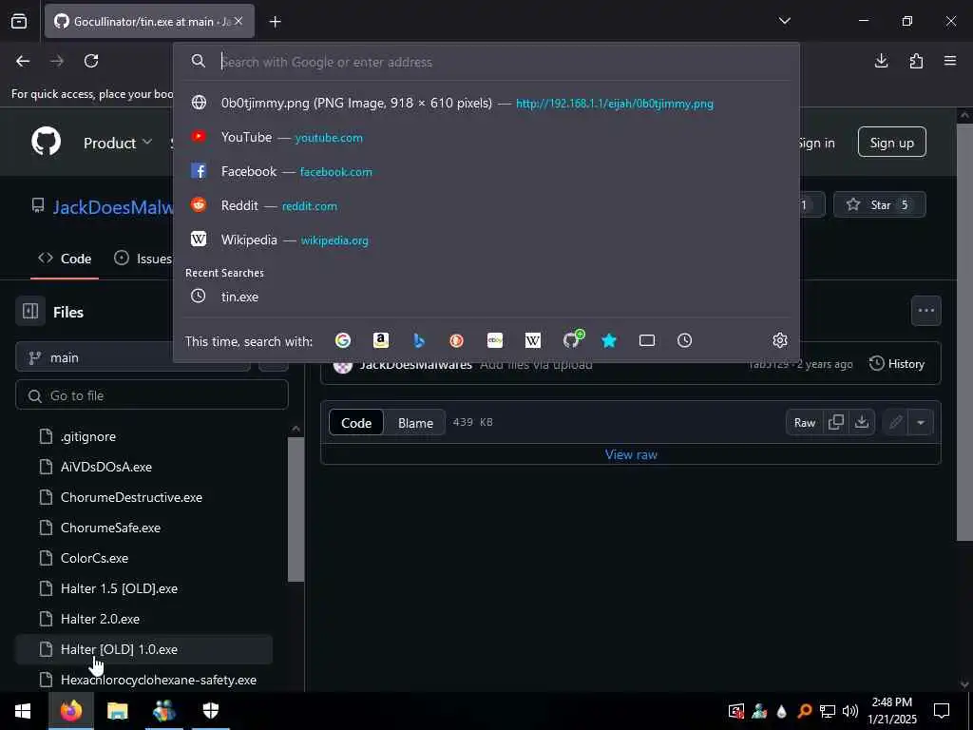Click the Sign up button
Image resolution: width=973 pixels, height=730 pixels.
pos(891,143)
